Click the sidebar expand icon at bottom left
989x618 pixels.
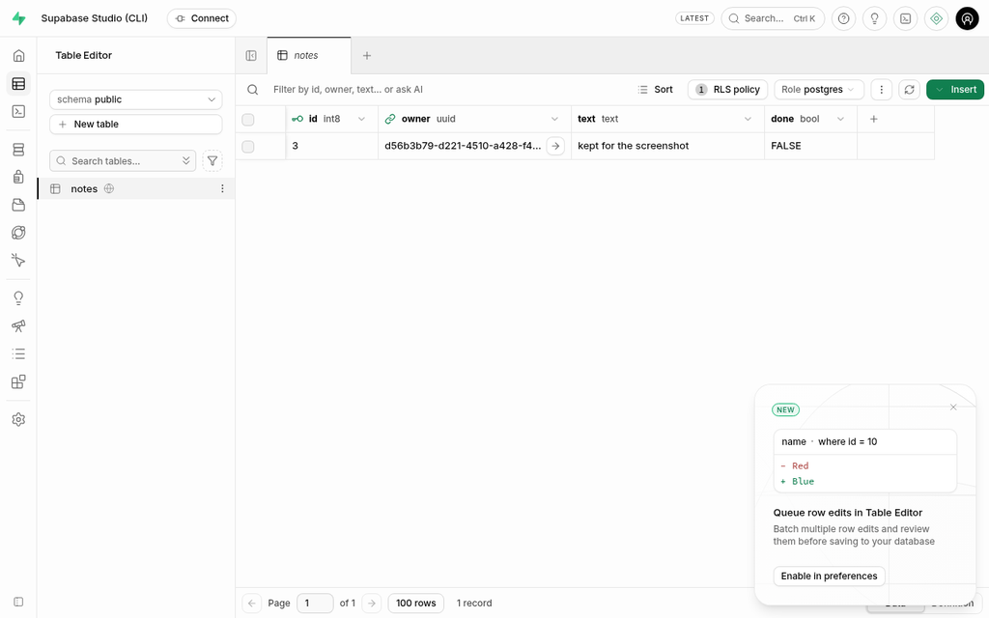click(18, 603)
